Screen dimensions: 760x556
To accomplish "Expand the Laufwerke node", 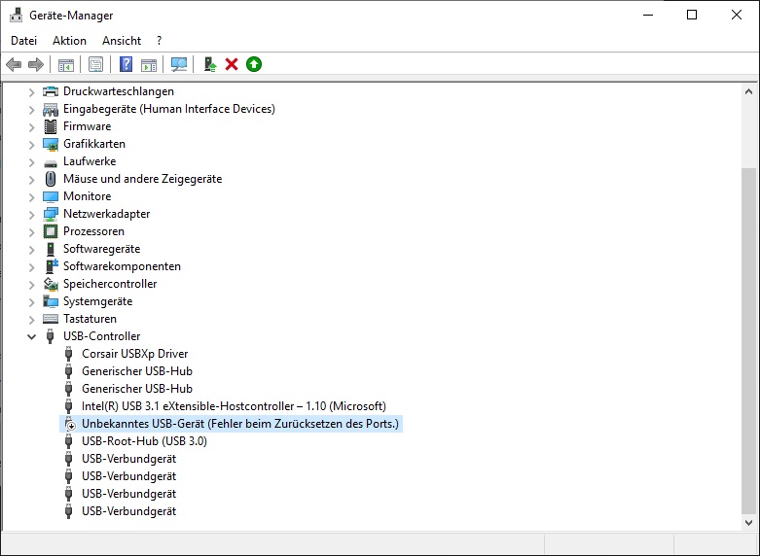I will pos(31,161).
